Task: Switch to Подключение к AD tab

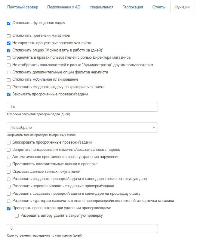Action: (64, 7)
